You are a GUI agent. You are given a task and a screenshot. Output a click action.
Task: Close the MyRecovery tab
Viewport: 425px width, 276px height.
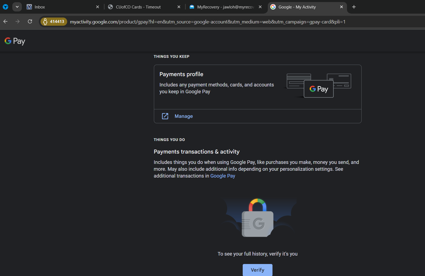260,7
